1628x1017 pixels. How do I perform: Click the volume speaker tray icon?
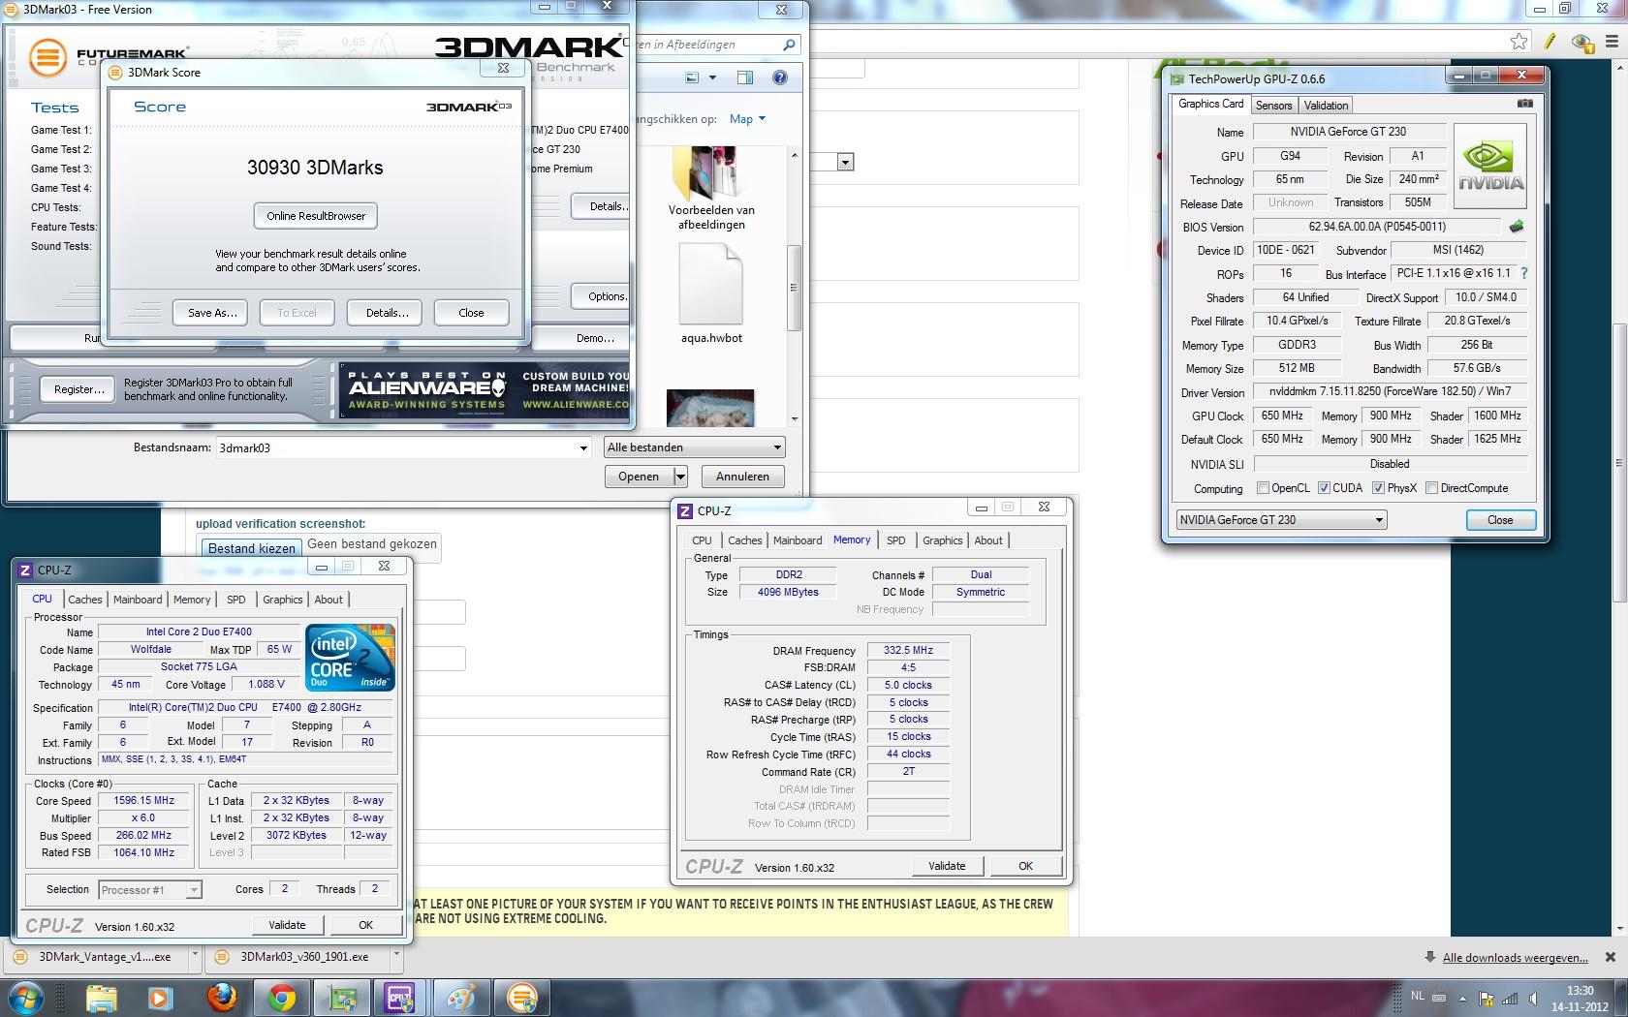pyautogui.click(x=1533, y=999)
